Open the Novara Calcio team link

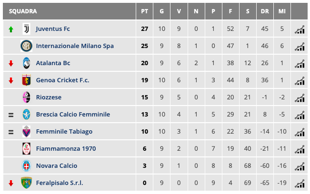(57, 166)
